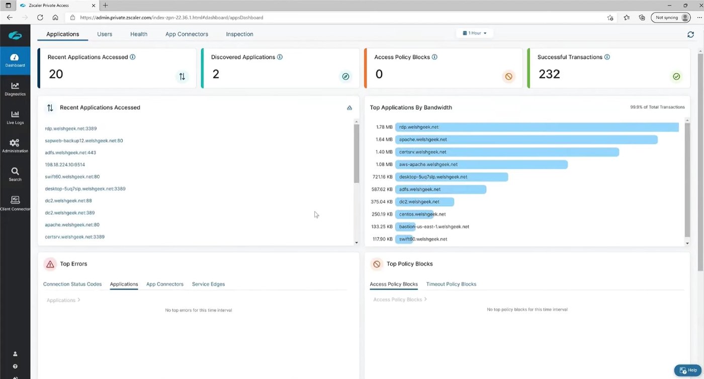Switch to the Users tab
The width and height of the screenshot is (704, 379).
click(x=105, y=34)
